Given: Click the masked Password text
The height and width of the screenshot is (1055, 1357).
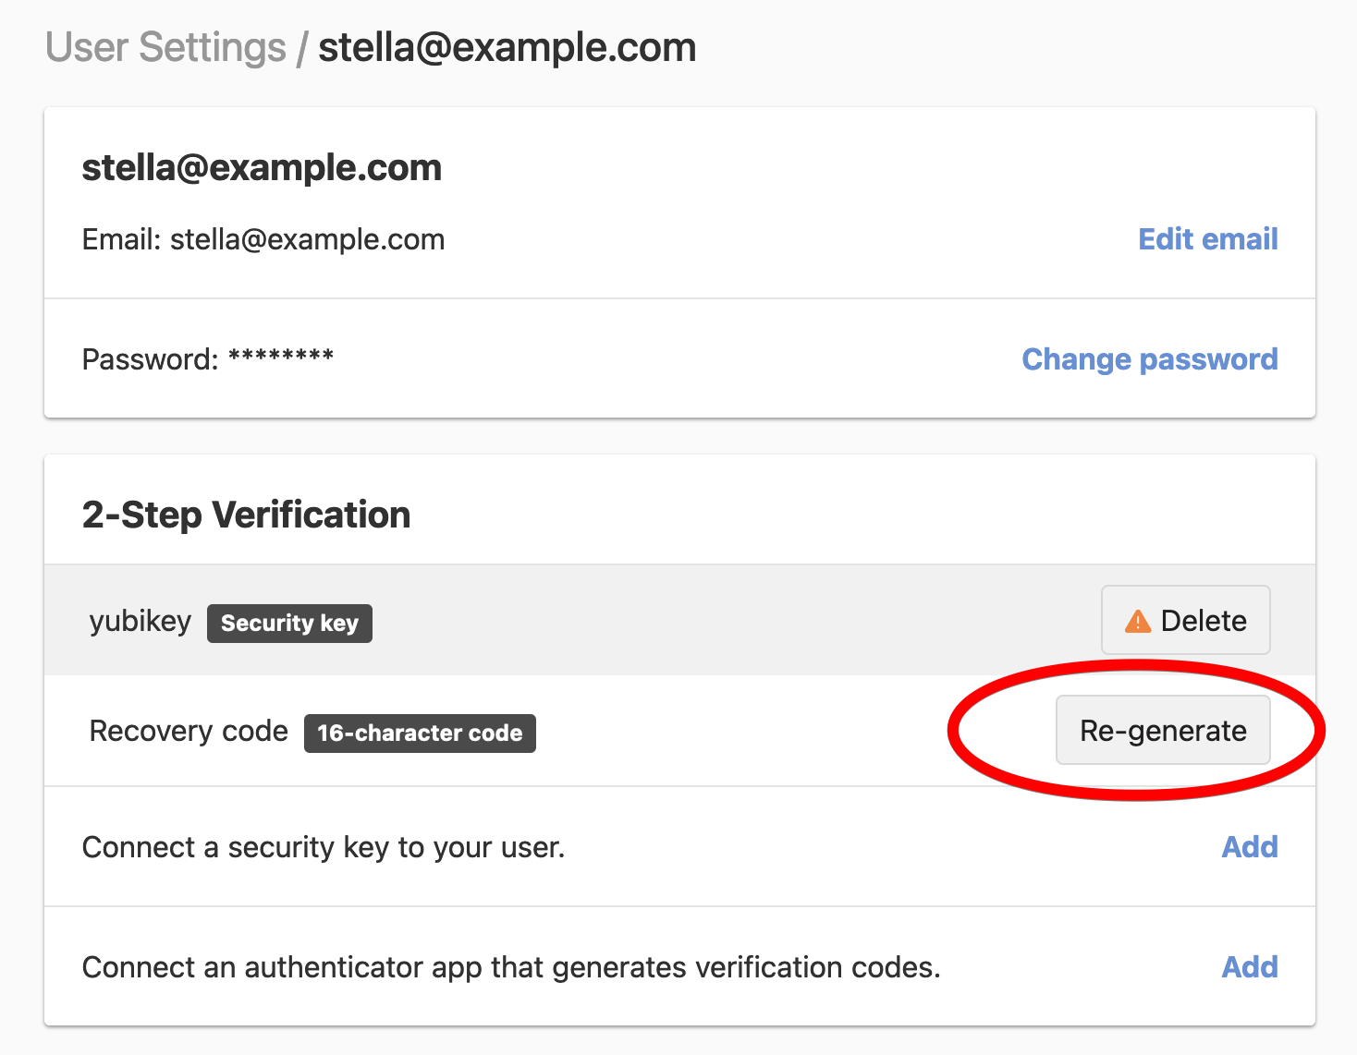Looking at the screenshot, I should click(208, 359).
